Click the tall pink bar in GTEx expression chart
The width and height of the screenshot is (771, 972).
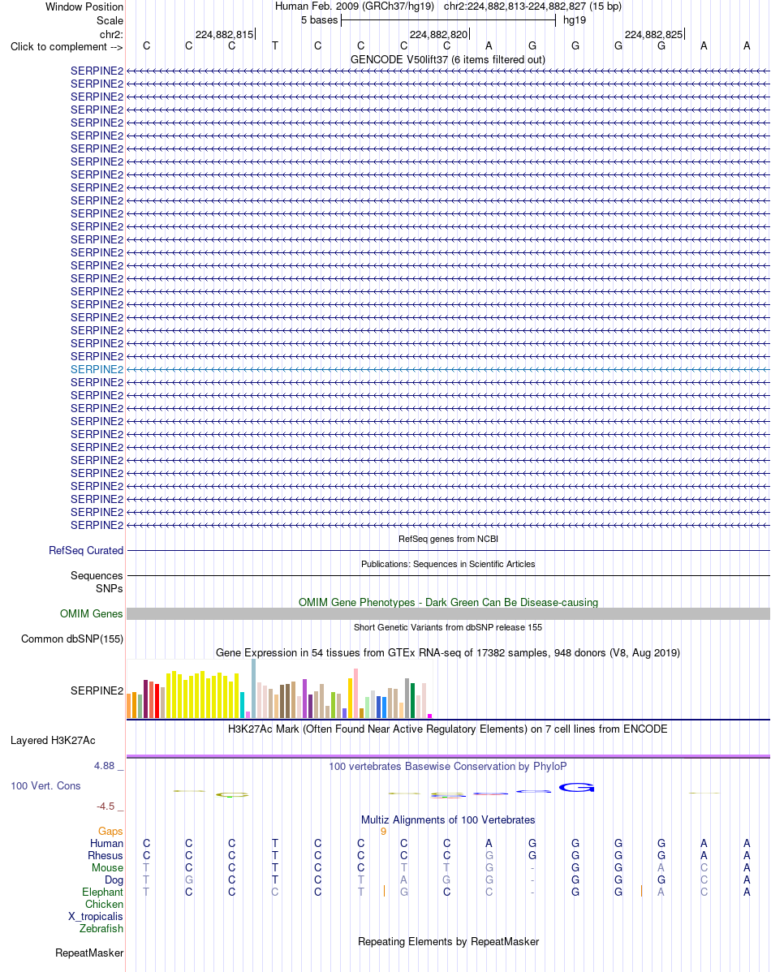pyautogui.click(x=356, y=693)
